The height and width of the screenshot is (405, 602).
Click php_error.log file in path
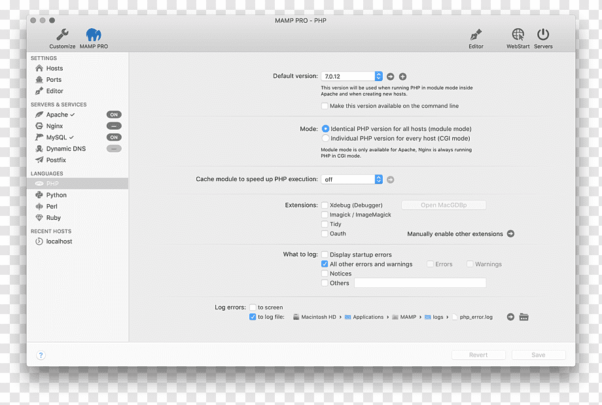click(x=472, y=317)
